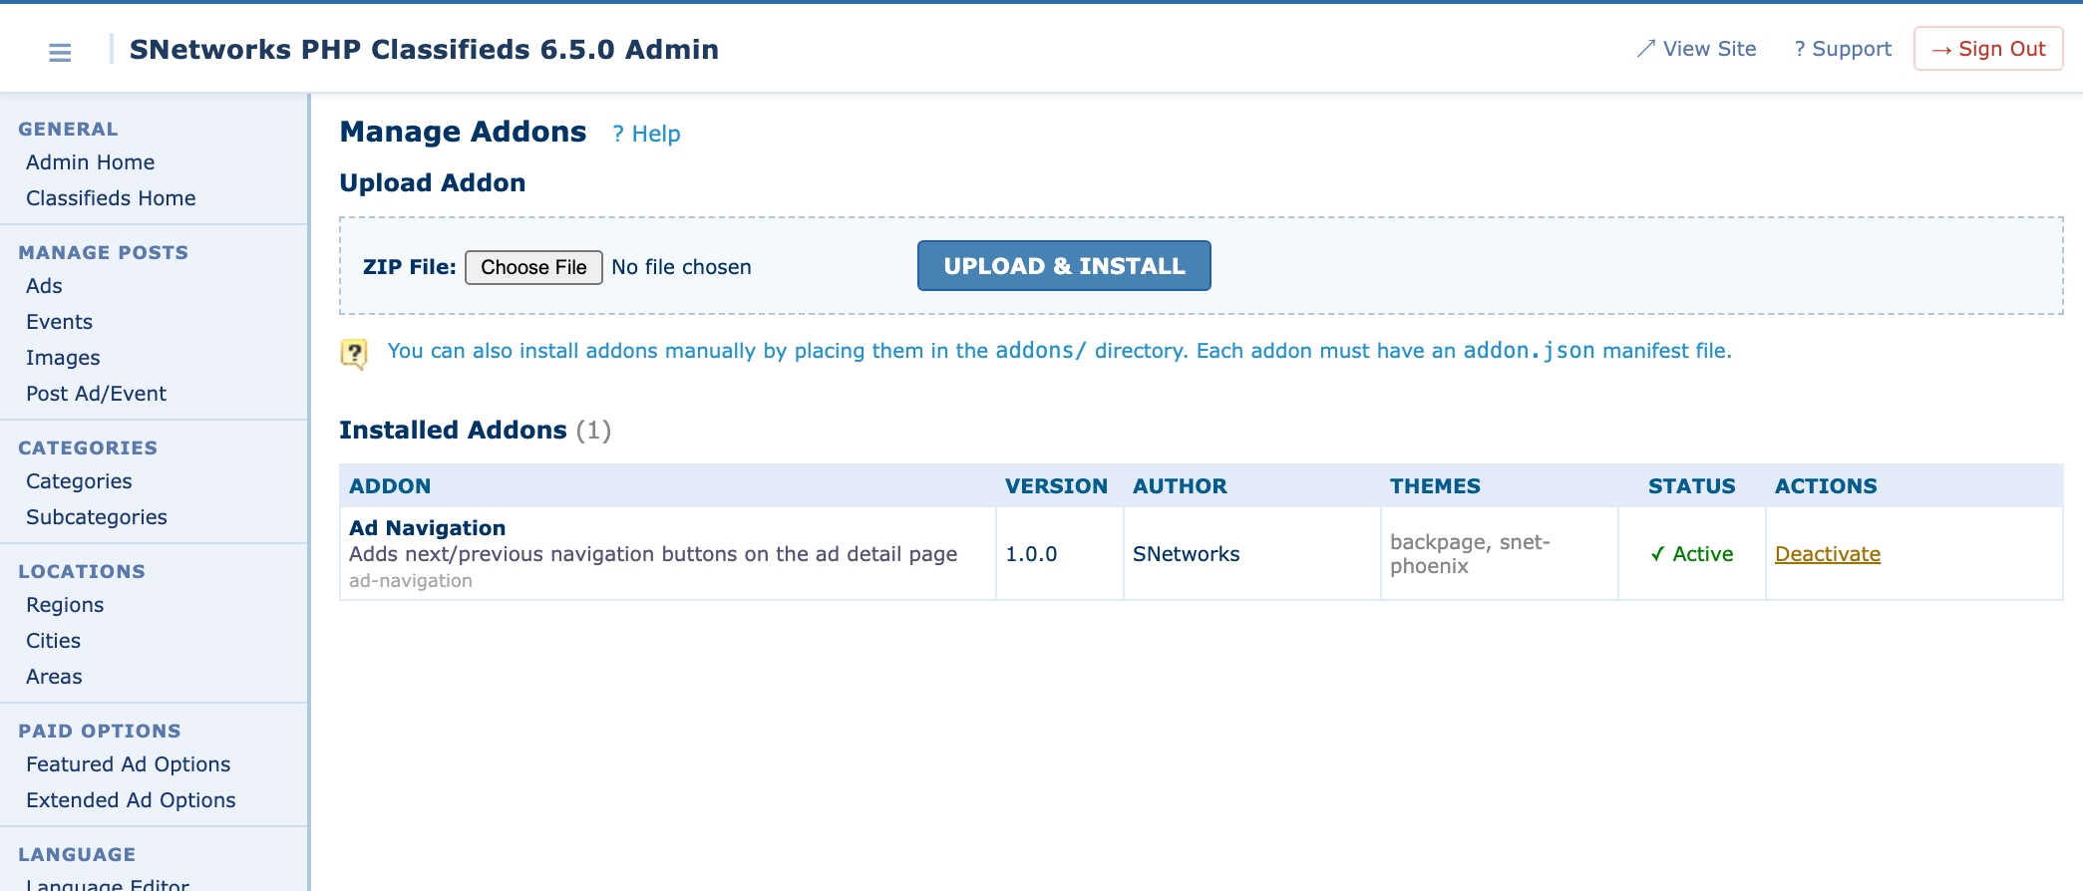2083x891 pixels.
Task: Click Choose File for ZIP upload
Action: [x=533, y=267]
